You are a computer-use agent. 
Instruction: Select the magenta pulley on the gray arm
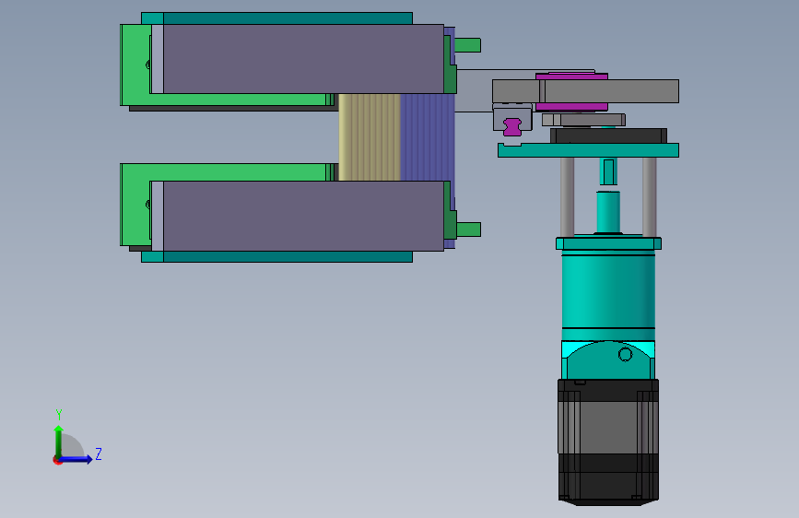pos(571,92)
